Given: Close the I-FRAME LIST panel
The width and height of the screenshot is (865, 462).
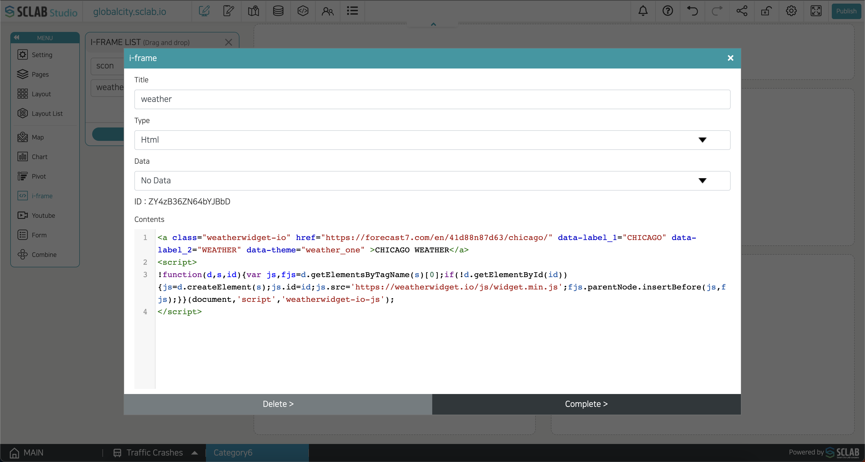Looking at the screenshot, I should [228, 42].
